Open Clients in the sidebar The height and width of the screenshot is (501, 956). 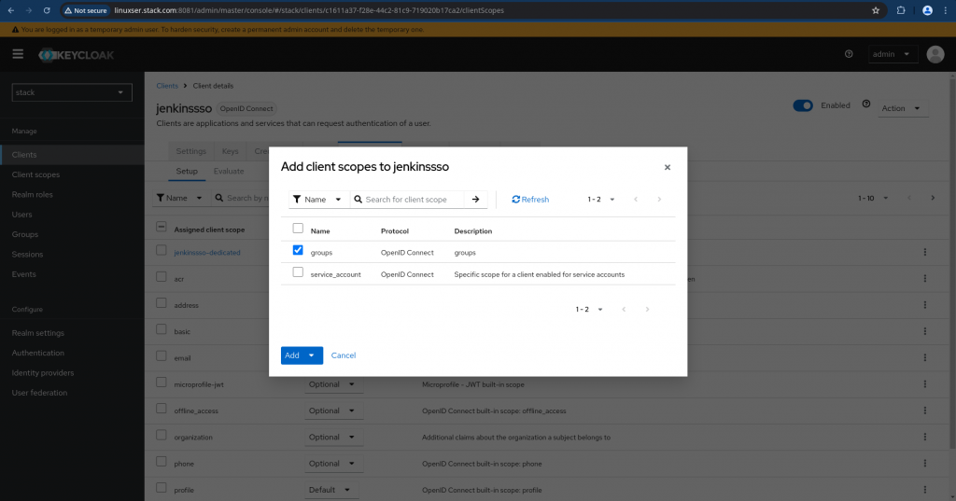(x=72, y=155)
